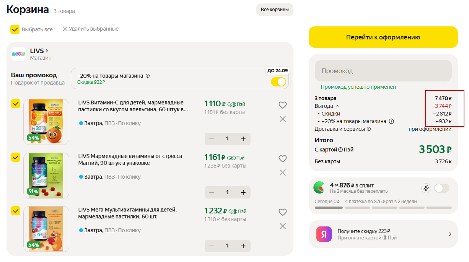The width and height of the screenshot is (469, 262).
Task: Open info icon beside Доставка и сервисы
Action: pos(369,129)
